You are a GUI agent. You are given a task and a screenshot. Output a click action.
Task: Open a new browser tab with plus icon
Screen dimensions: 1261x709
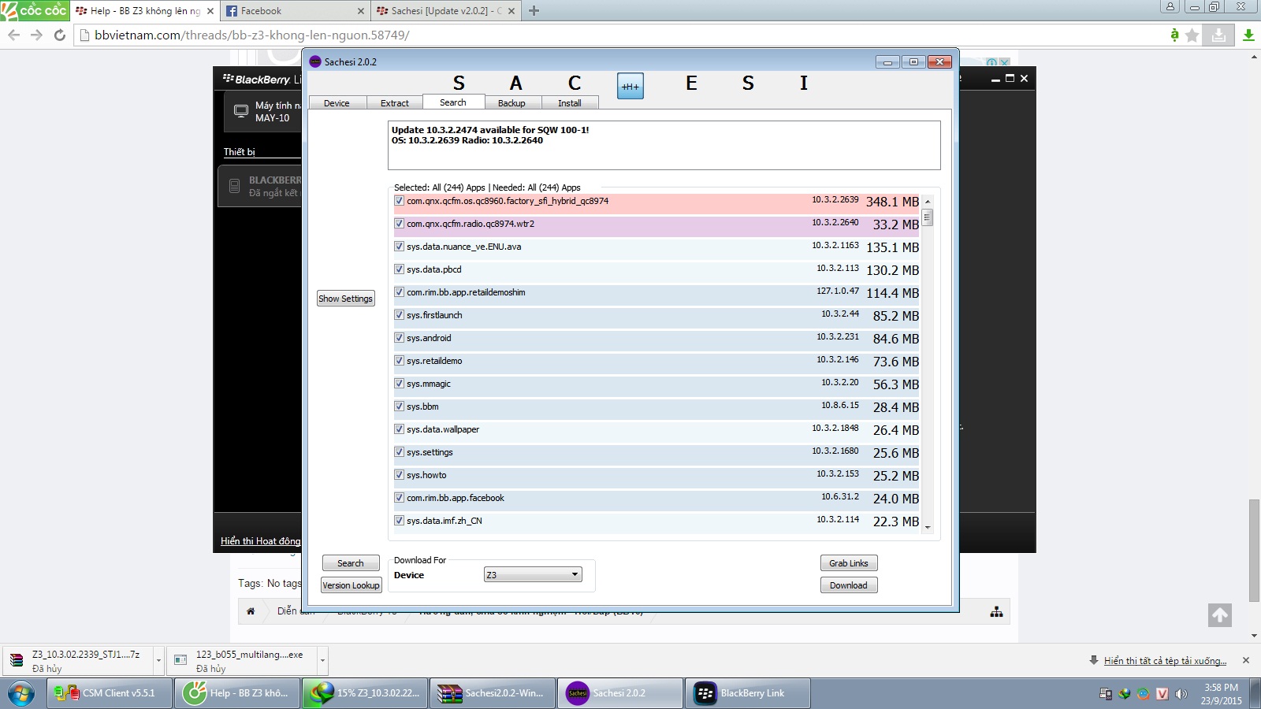point(534,10)
